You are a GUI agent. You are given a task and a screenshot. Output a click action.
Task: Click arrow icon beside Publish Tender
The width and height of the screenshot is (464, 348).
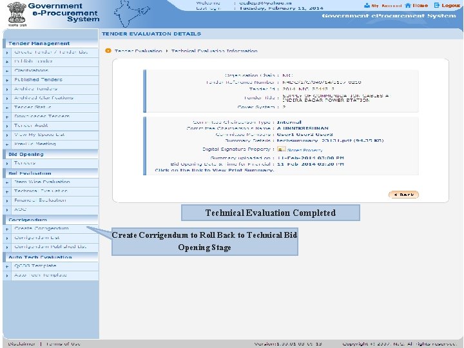[x=7, y=62]
